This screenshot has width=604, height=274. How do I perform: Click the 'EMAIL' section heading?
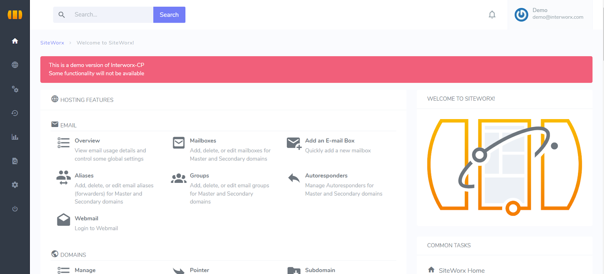pos(68,125)
